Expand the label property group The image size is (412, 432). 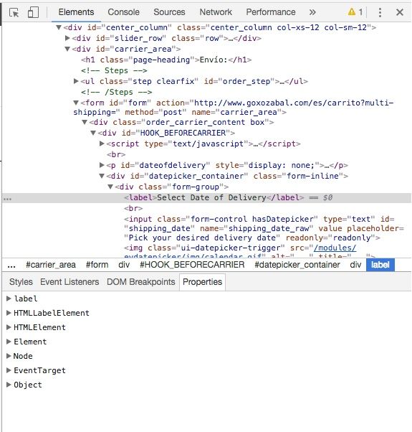coord(9,299)
